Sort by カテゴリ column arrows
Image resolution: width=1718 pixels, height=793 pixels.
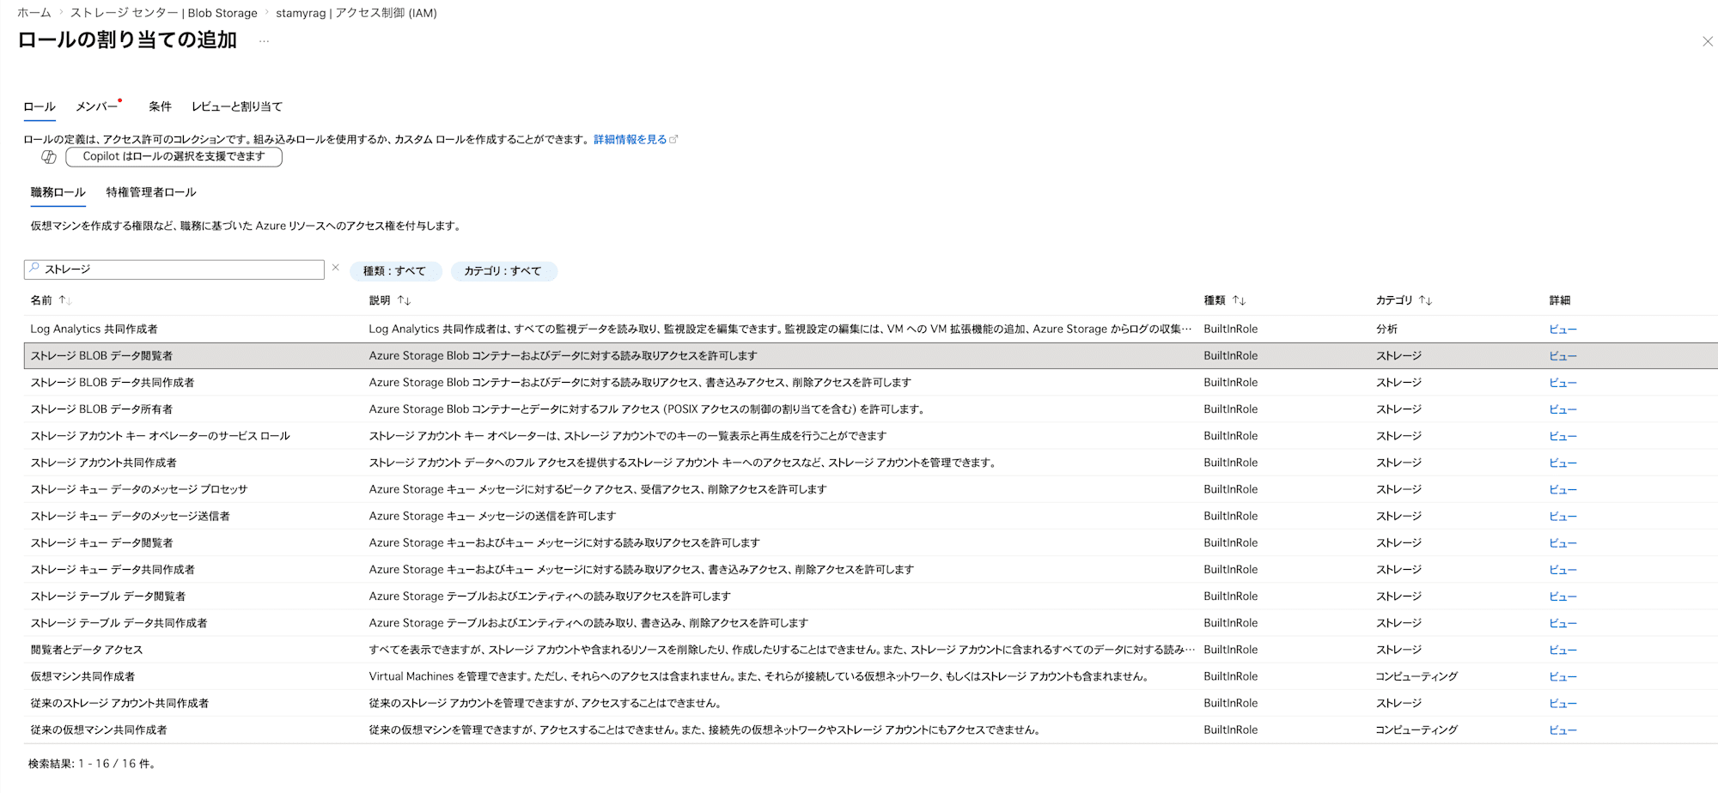[1425, 300]
